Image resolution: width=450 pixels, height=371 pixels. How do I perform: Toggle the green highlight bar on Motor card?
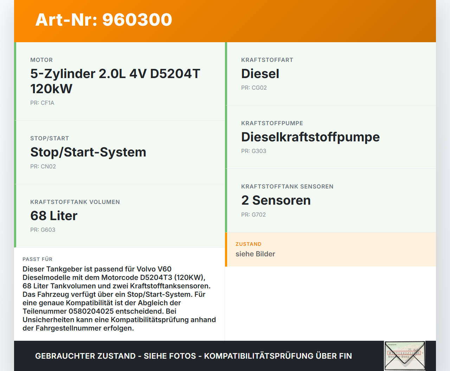pyautogui.click(x=15, y=81)
